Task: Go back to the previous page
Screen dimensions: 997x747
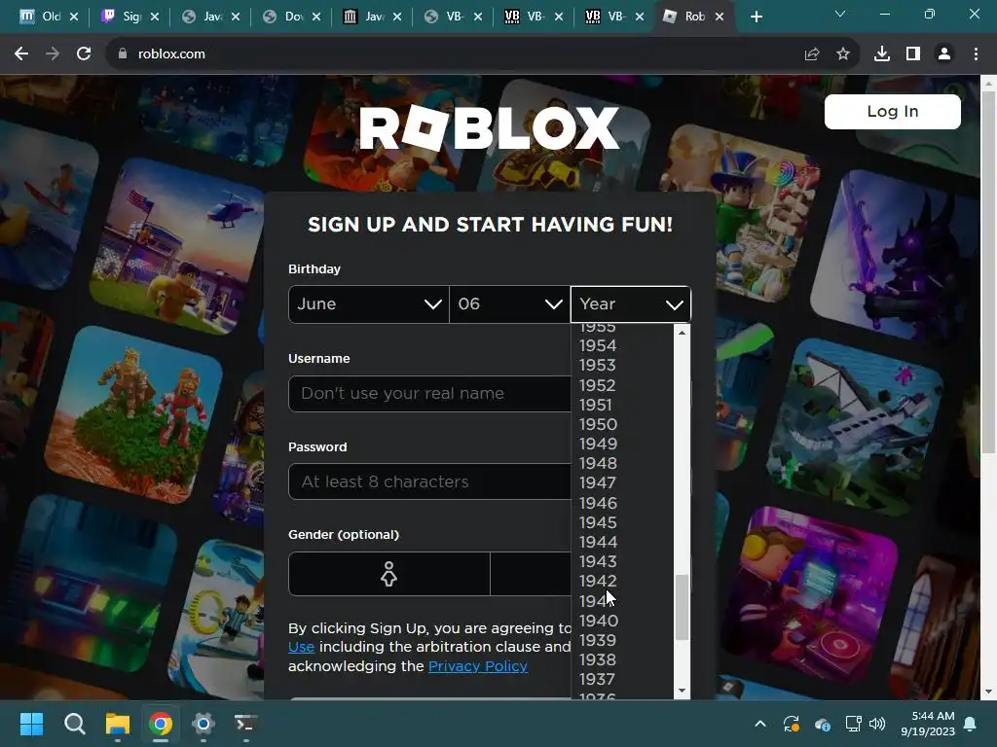Action: pyautogui.click(x=21, y=54)
